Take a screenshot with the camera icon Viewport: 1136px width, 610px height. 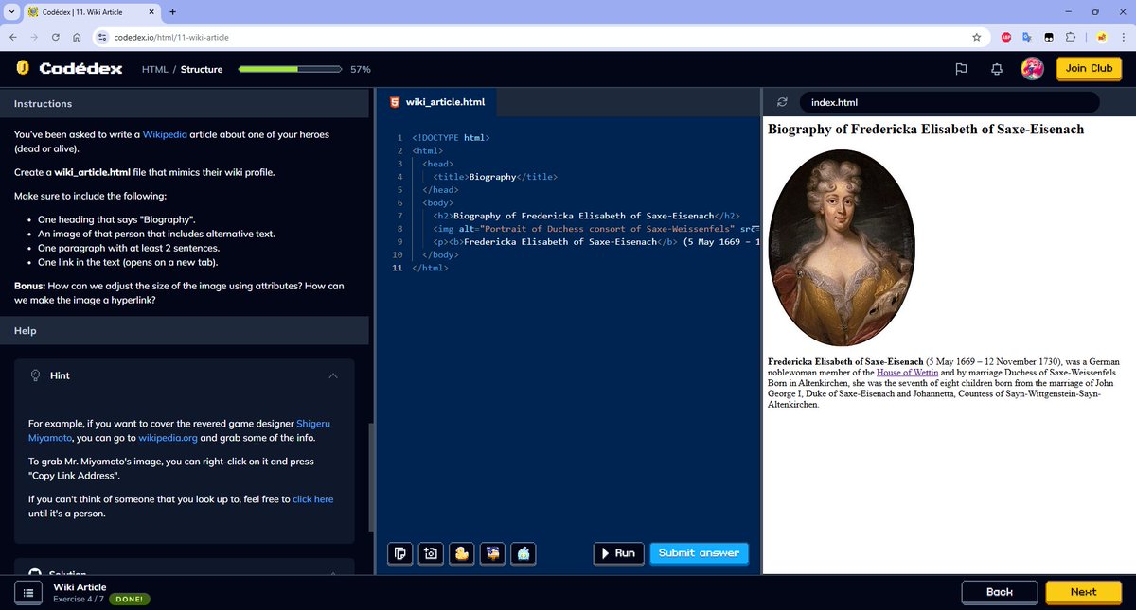[431, 553]
